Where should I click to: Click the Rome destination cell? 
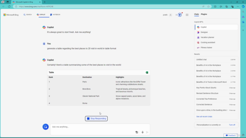point(85,103)
